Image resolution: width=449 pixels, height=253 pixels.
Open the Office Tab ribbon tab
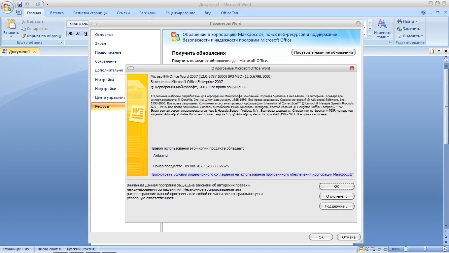pos(229,13)
